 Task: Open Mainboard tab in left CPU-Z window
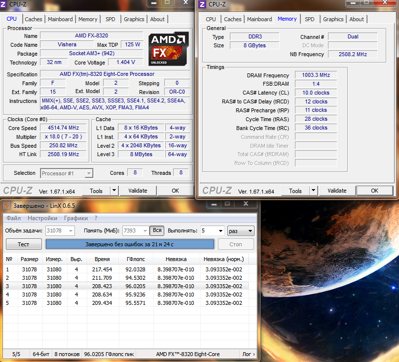coord(60,19)
